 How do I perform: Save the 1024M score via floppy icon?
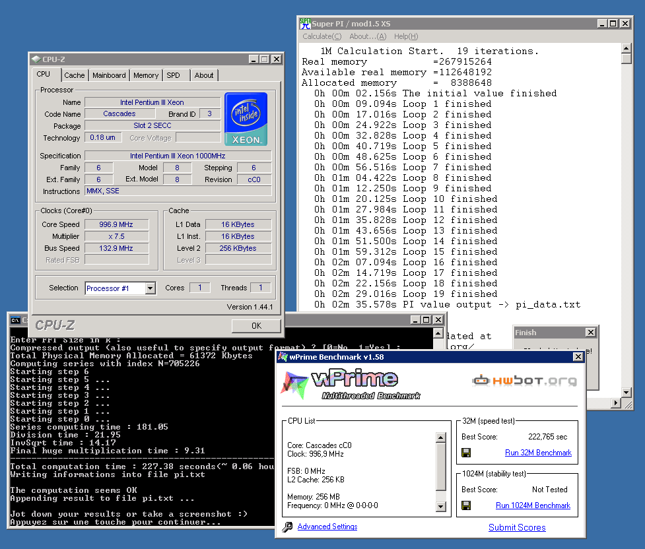click(x=466, y=505)
